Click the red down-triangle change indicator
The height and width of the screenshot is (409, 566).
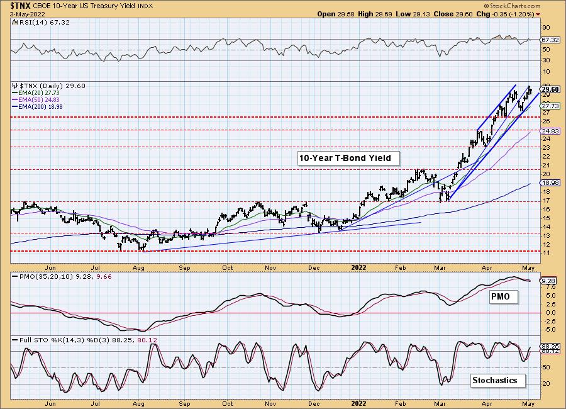[x=538, y=14]
